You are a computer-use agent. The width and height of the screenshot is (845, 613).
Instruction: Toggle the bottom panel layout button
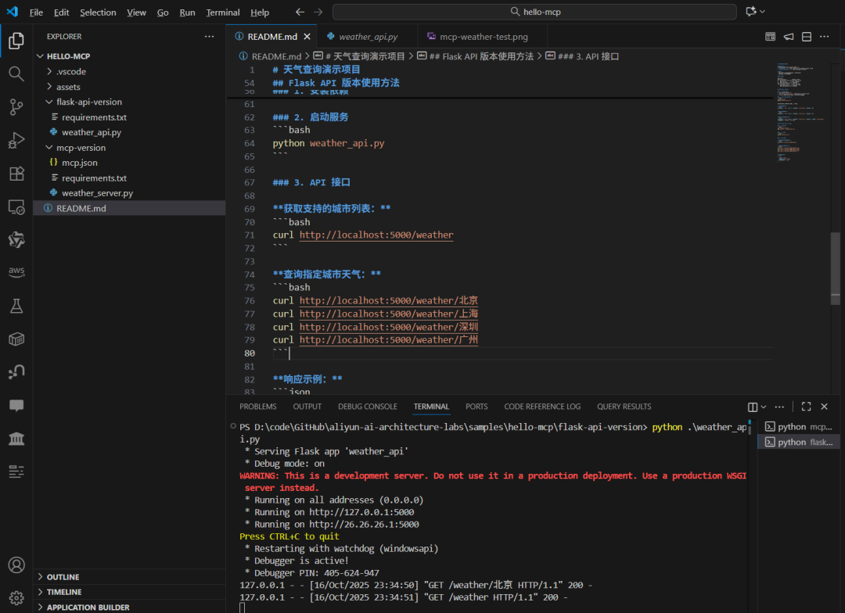[807, 36]
